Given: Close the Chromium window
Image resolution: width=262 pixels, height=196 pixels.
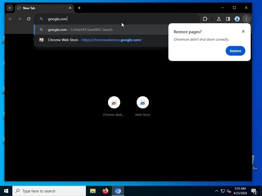Looking at the screenshot, I should (x=246, y=8).
